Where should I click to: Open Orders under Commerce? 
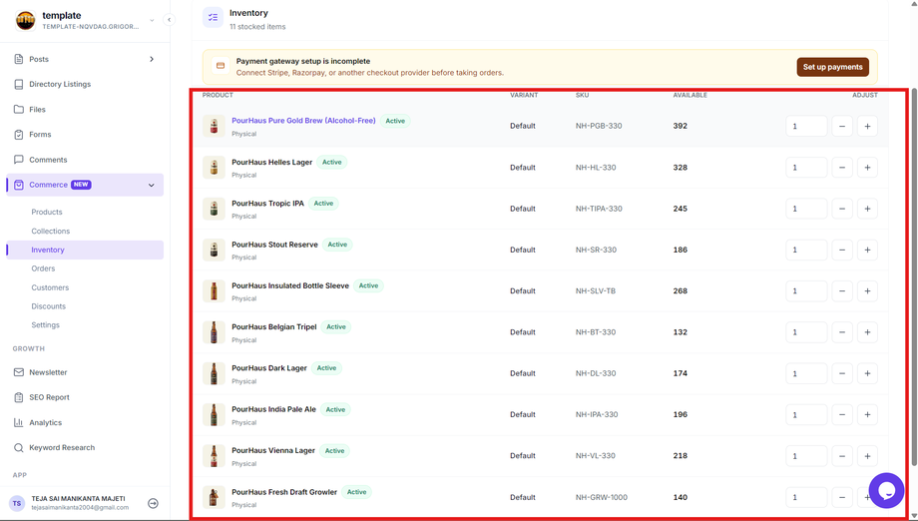click(43, 268)
